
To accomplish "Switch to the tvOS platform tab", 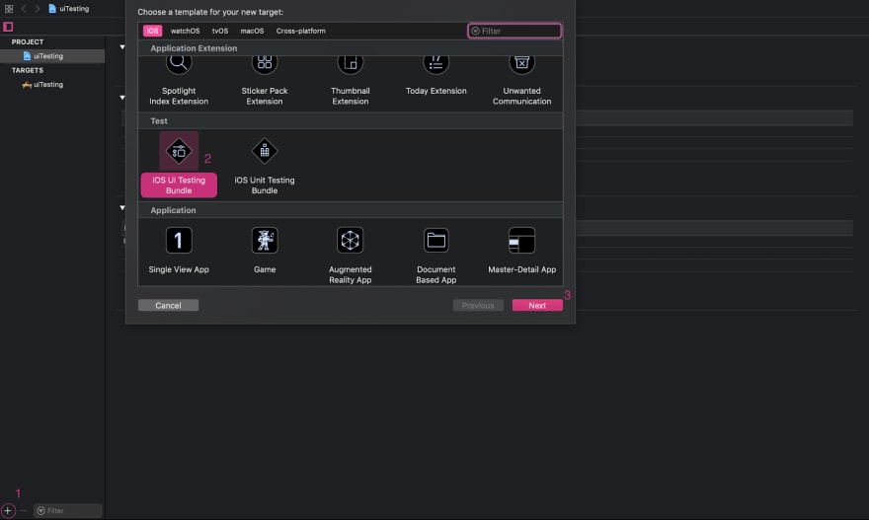I will (x=220, y=31).
